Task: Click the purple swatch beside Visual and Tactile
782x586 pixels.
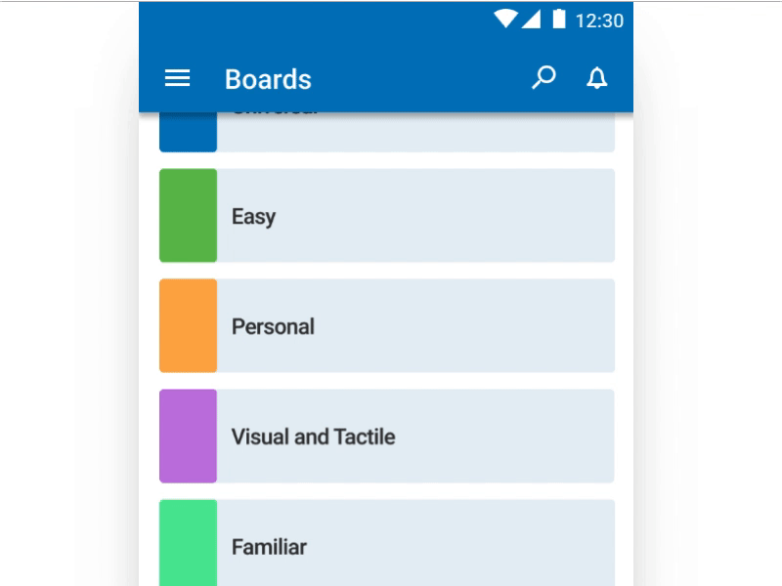Action: coord(189,435)
